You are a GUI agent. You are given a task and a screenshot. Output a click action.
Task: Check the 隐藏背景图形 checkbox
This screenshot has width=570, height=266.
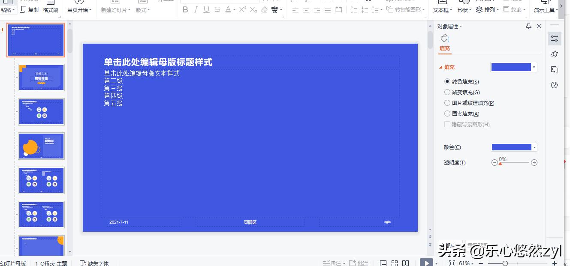pos(447,124)
